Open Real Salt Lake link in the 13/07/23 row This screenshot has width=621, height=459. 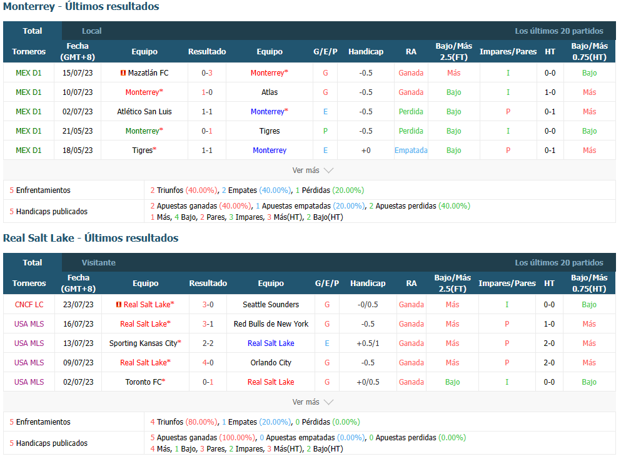tap(271, 343)
